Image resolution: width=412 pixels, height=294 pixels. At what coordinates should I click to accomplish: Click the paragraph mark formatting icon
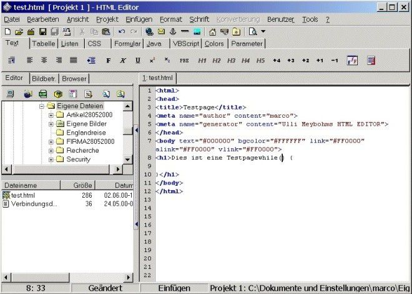pos(11,61)
